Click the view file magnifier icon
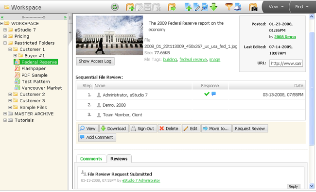The height and width of the screenshot is (192, 316). pos(205,7)
